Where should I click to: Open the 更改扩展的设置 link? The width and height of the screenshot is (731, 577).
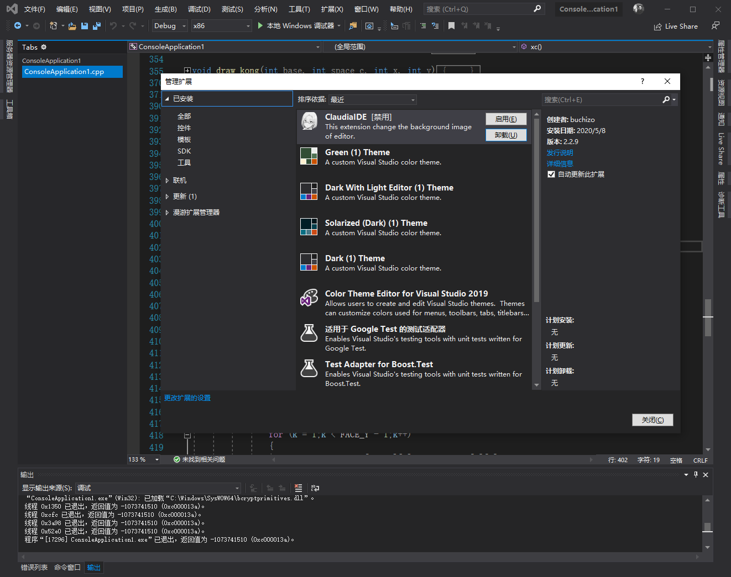click(x=187, y=398)
